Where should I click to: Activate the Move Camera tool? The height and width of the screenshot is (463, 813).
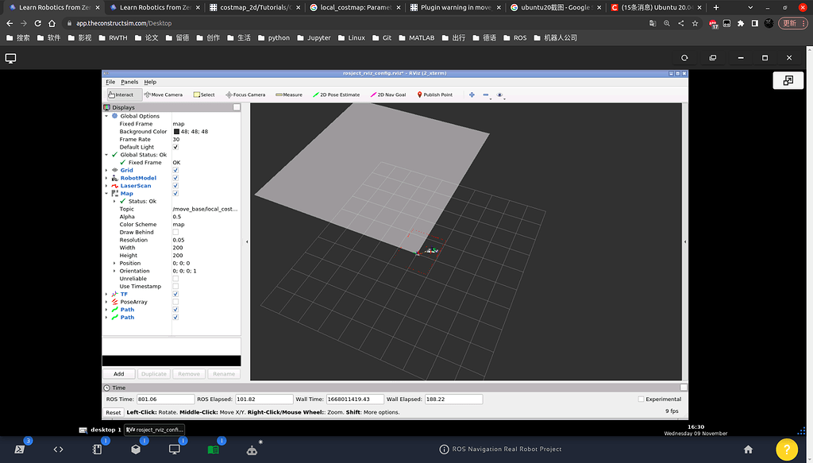tap(164, 95)
